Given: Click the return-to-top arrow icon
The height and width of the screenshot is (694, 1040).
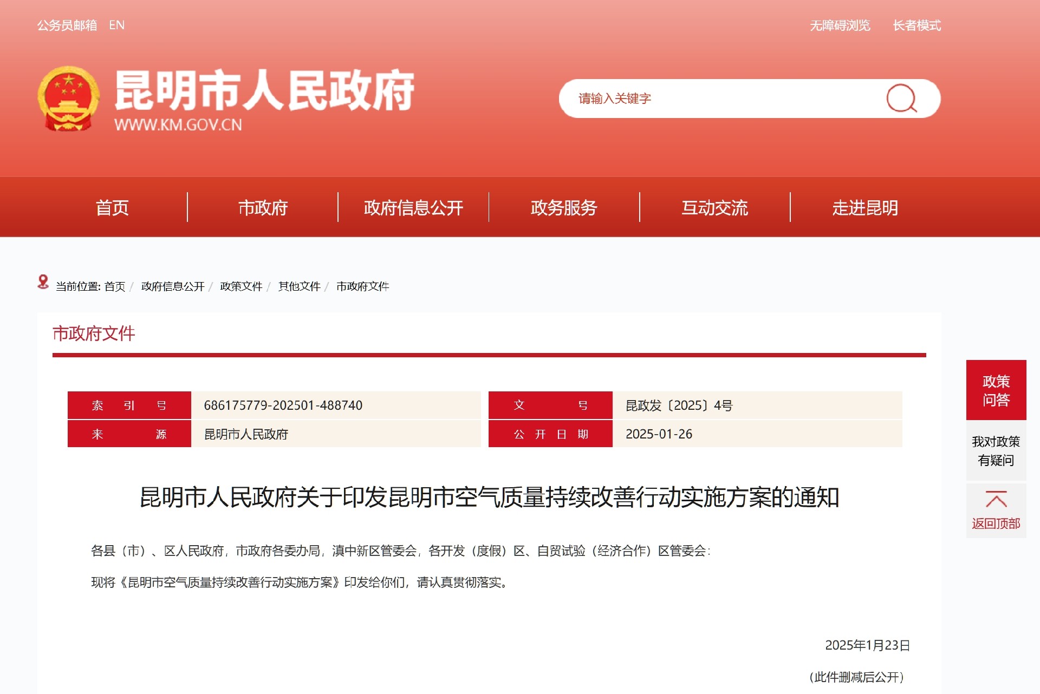Looking at the screenshot, I should 996,499.
